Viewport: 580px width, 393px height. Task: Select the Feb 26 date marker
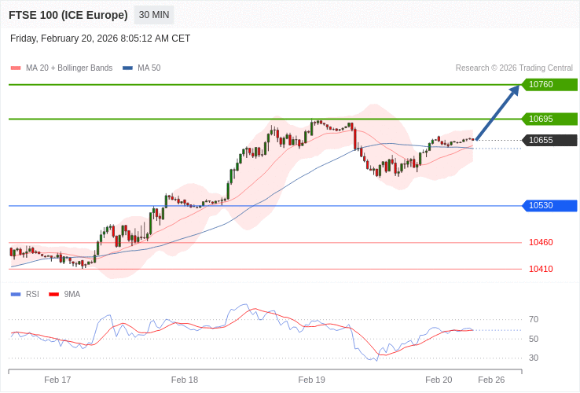491,380
